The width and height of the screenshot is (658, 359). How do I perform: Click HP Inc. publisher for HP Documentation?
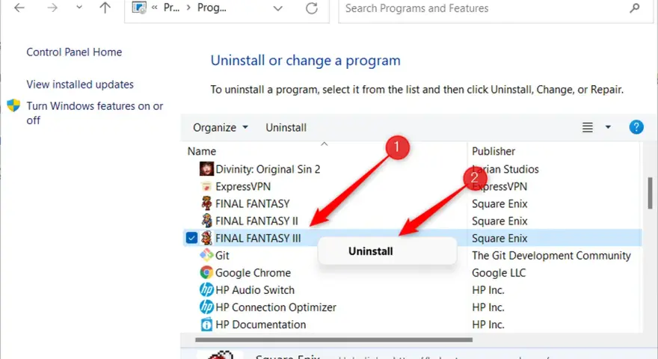click(x=488, y=325)
